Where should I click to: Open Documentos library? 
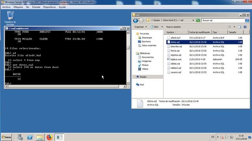pyautogui.click(x=148, y=57)
